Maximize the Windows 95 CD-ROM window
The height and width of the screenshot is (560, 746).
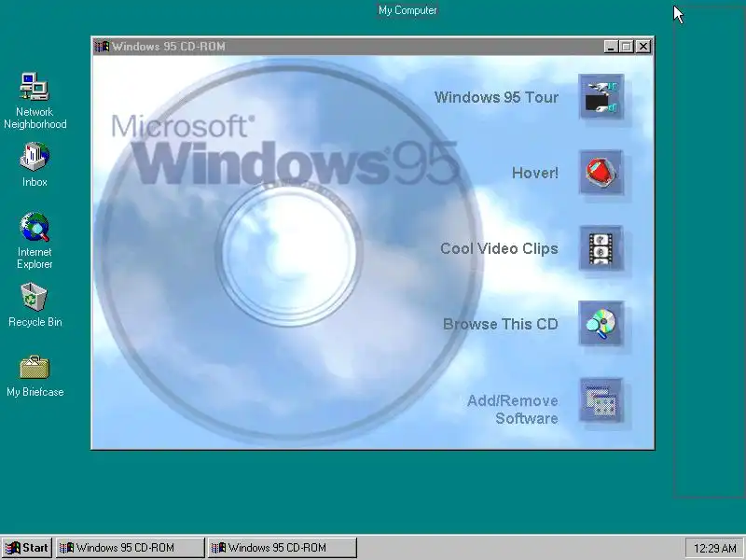tap(627, 46)
